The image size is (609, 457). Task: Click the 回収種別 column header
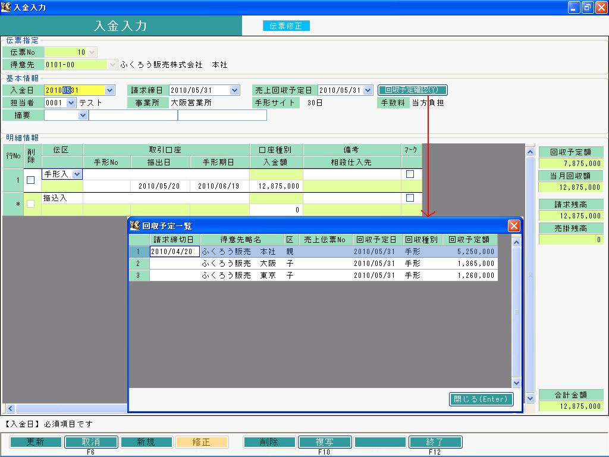point(422,239)
